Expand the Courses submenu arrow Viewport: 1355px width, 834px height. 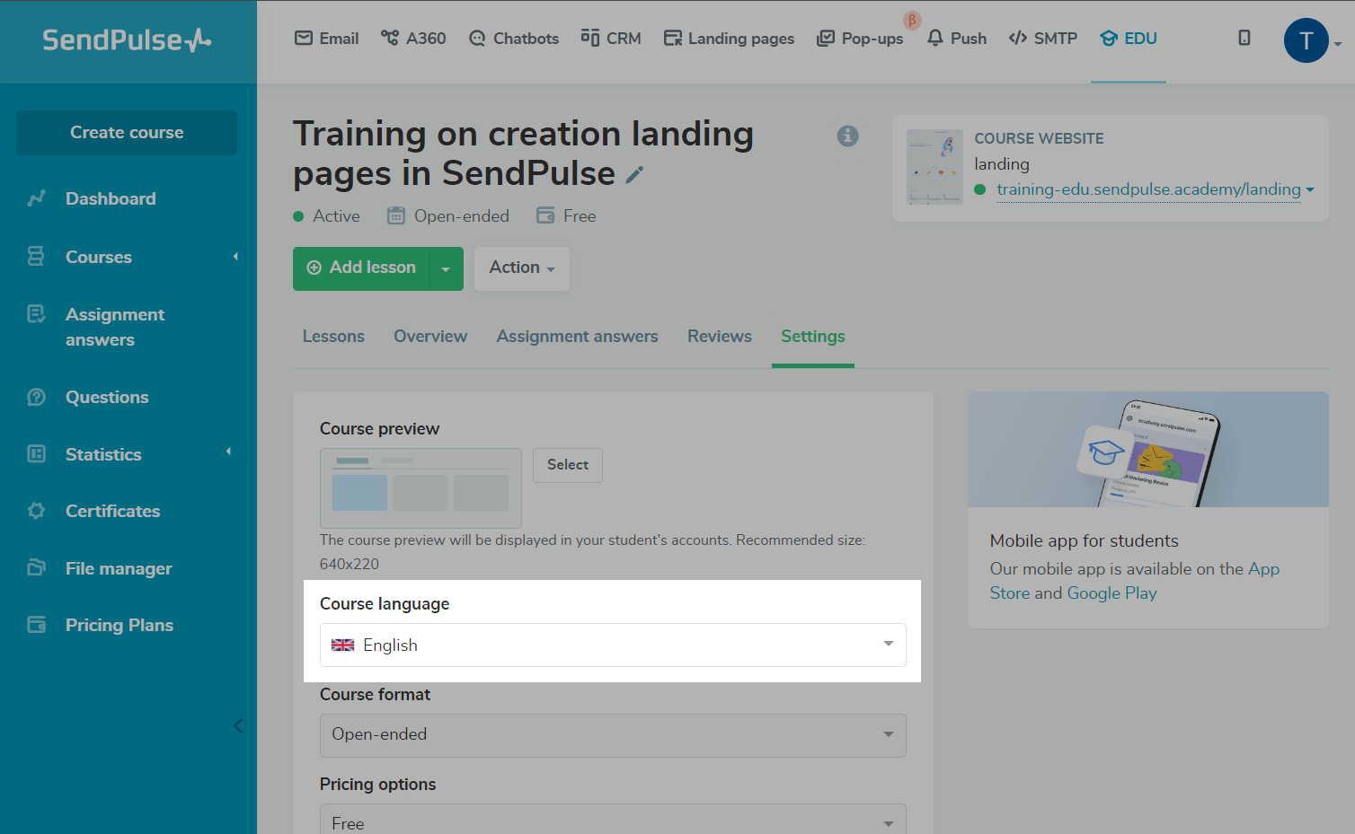point(235,257)
